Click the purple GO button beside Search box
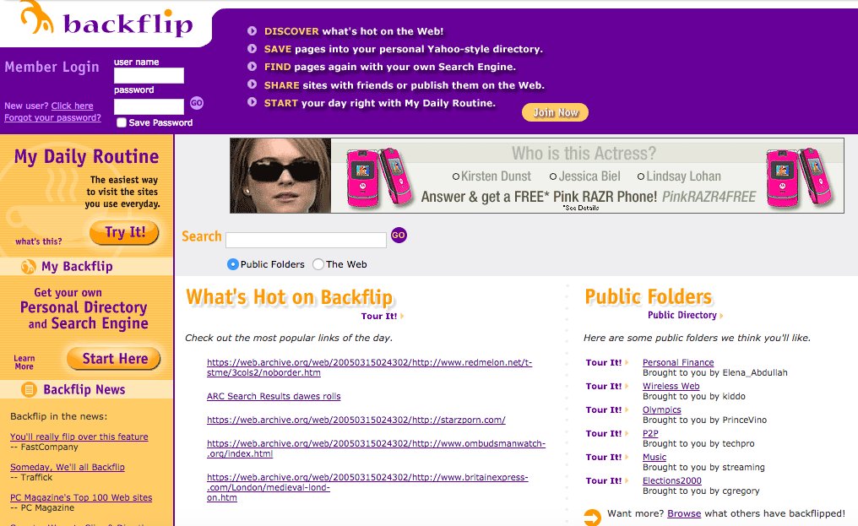 [x=399, y=236]
